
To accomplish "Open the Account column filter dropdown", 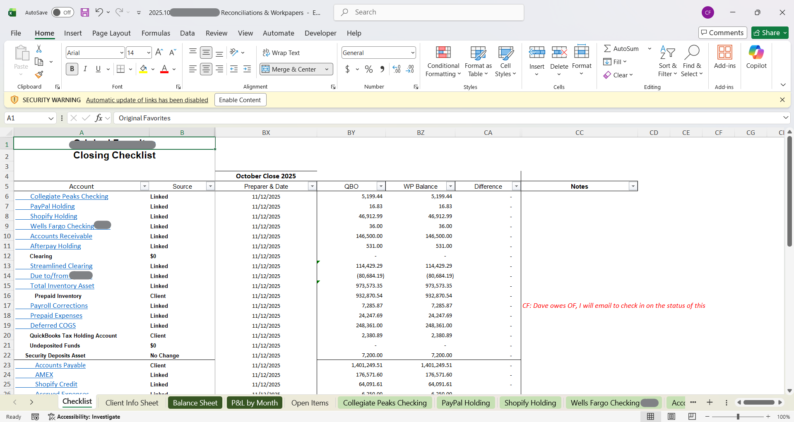I will point(144,187).
